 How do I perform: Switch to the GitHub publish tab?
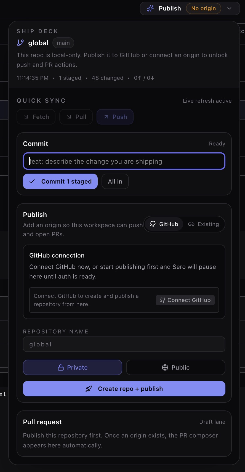click(164, 224)
